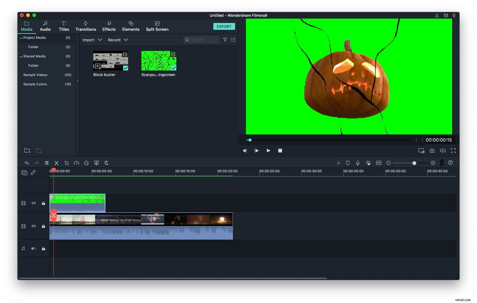The width and height of the screenshot is (477, 303).
Task: Take a snapshot with the camera icon
Action: (432, 151)
